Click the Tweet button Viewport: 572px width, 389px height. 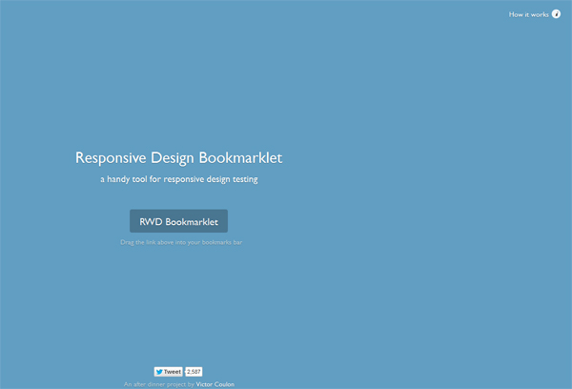coord(168,372)
